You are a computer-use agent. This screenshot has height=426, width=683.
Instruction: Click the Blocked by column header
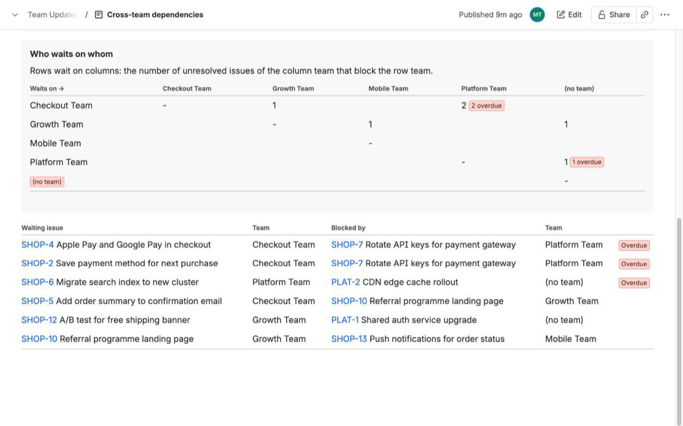[x=348, y=228]
